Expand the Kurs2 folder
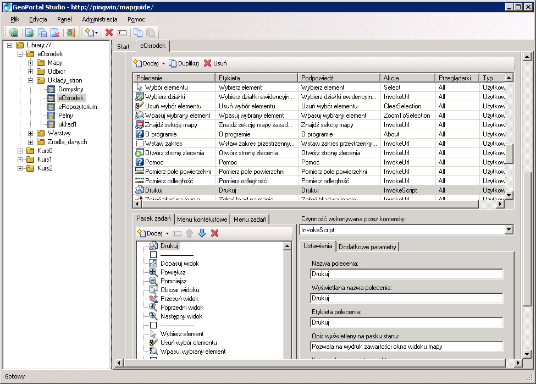The image size is (536, 384). (20, 168)
